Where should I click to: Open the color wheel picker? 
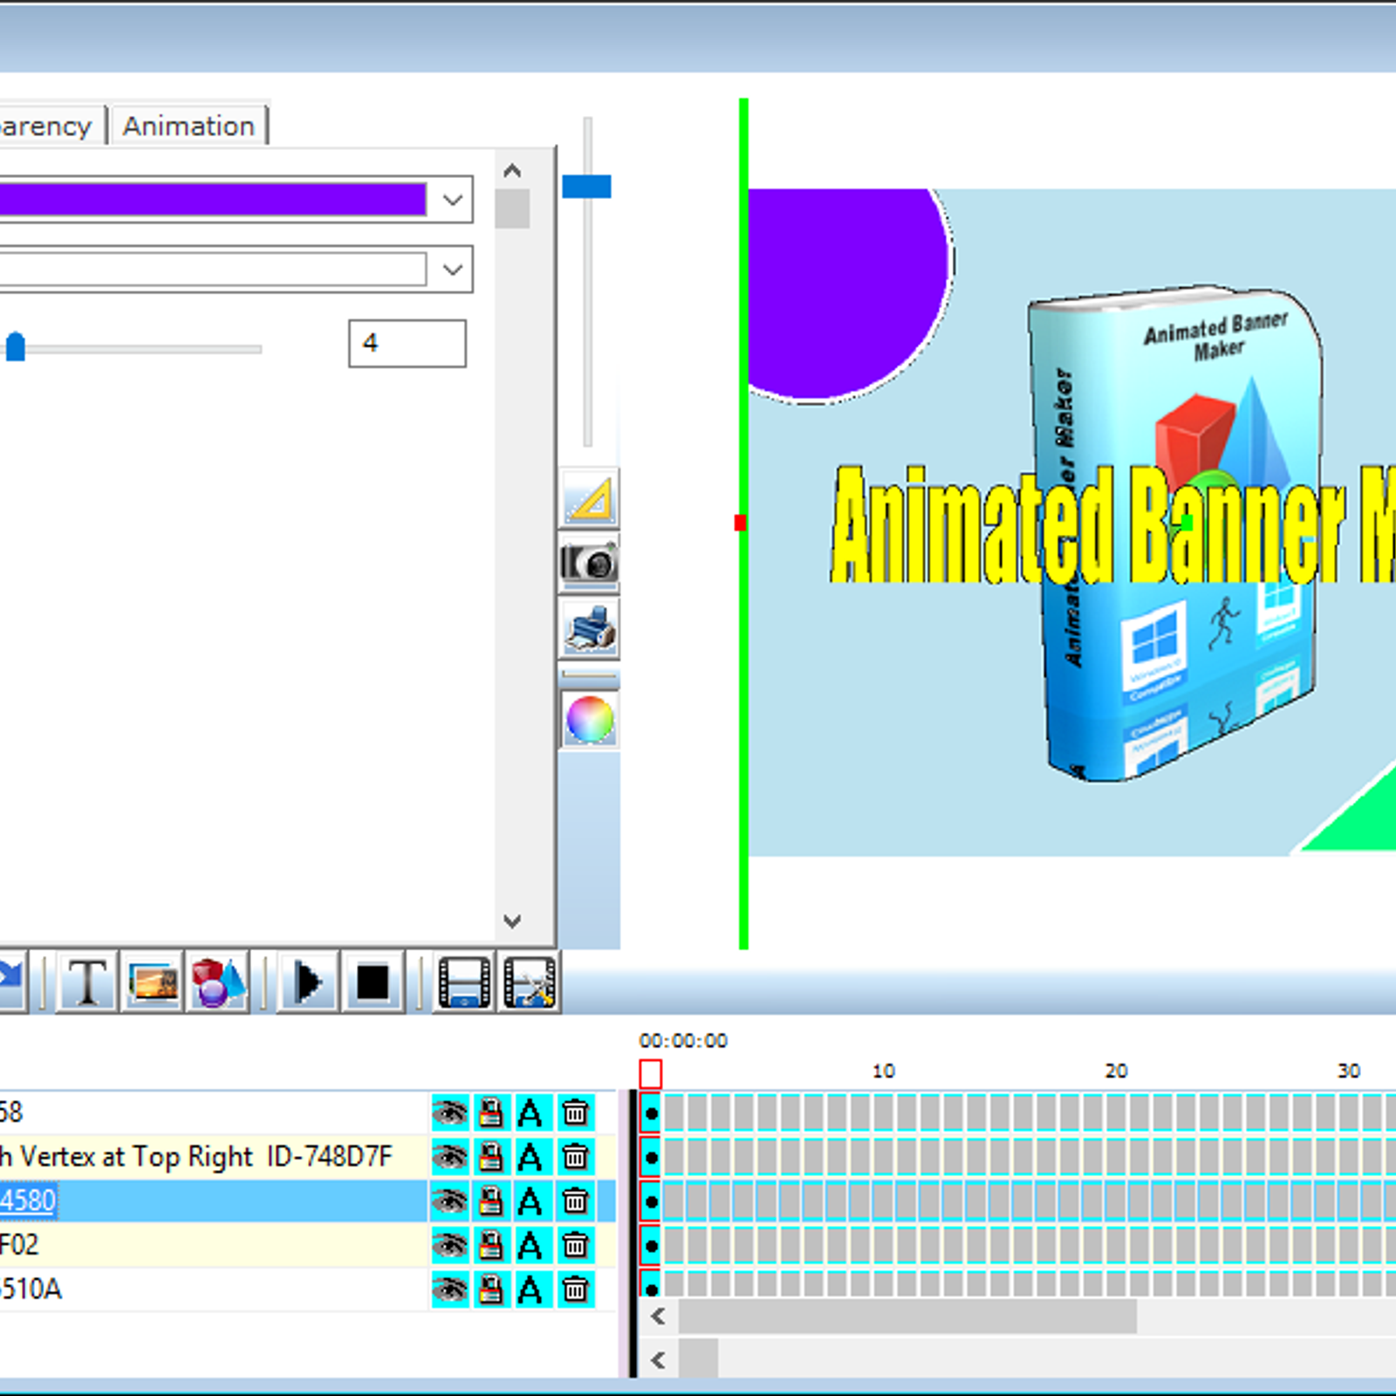pyautogui.click(x=589, y=720)
